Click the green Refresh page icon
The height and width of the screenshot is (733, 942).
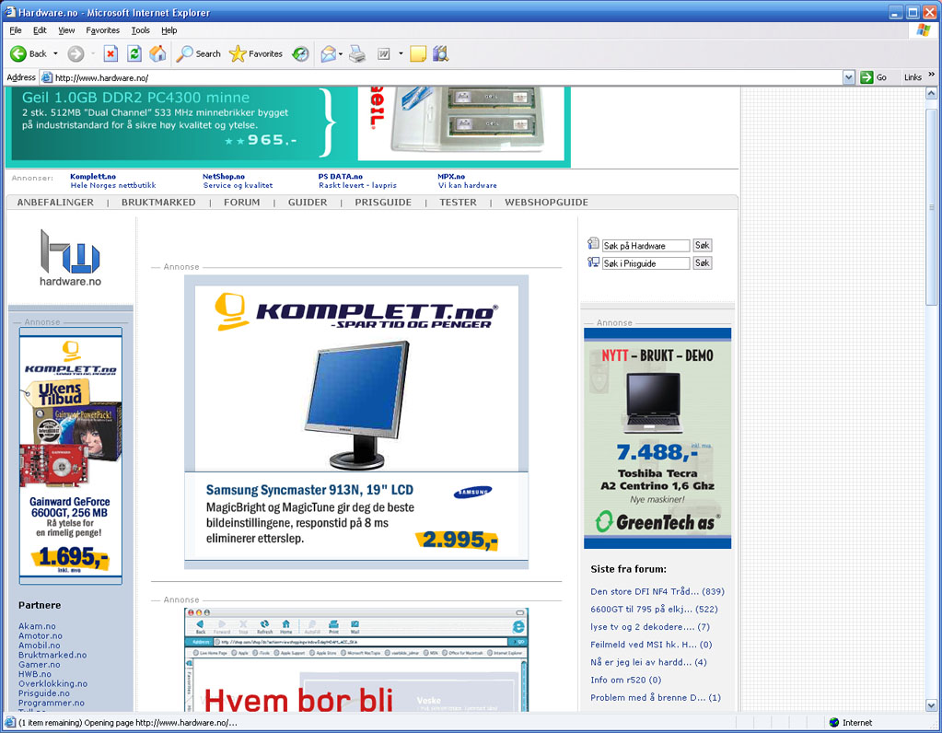point(134,54)
